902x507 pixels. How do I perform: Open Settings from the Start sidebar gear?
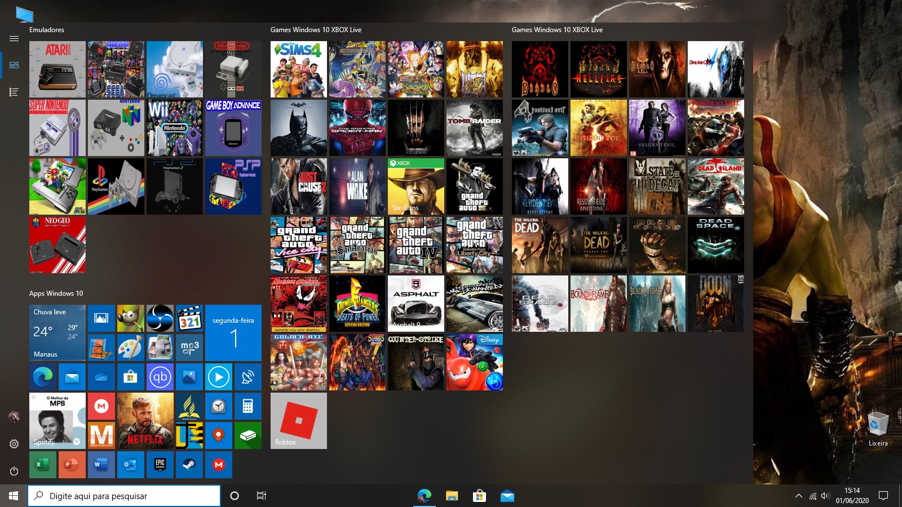(14, 444)
